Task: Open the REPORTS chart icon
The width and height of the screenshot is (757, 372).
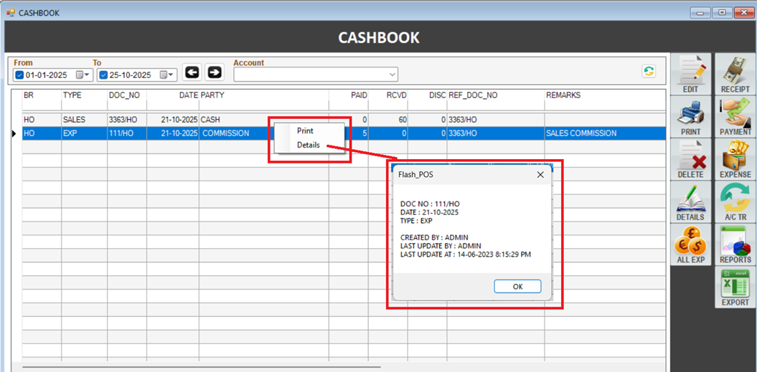Action: point(735,244)
